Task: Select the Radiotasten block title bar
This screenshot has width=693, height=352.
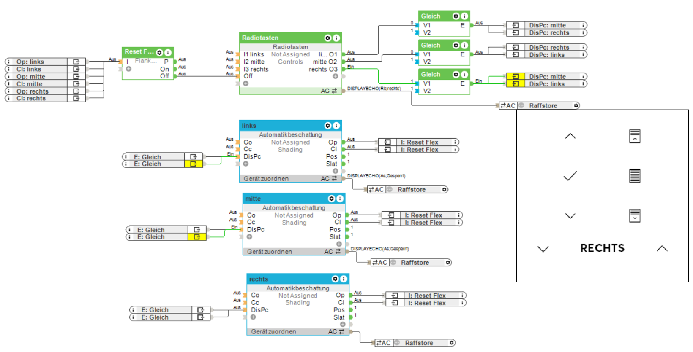Action: [x=290, y=38]
